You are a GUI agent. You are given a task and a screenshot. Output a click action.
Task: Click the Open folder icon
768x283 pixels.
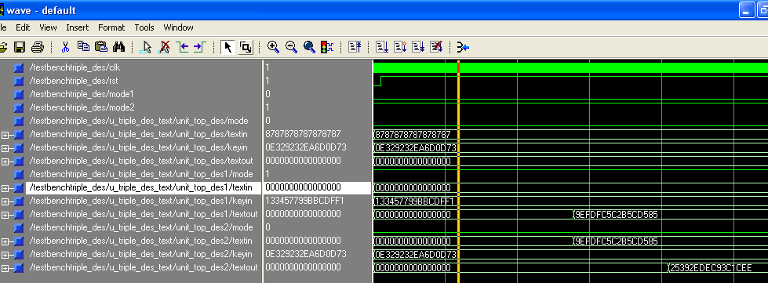3,47
